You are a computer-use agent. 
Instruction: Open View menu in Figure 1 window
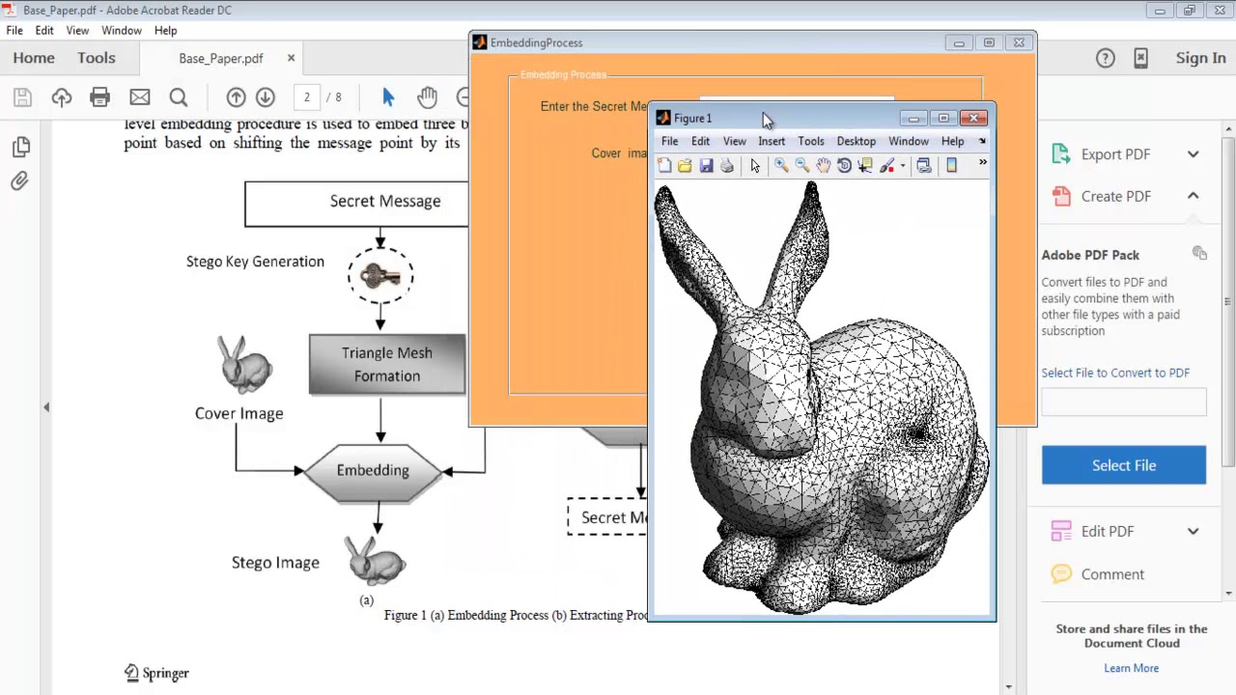pyautogui.click(x=734, y=141)
